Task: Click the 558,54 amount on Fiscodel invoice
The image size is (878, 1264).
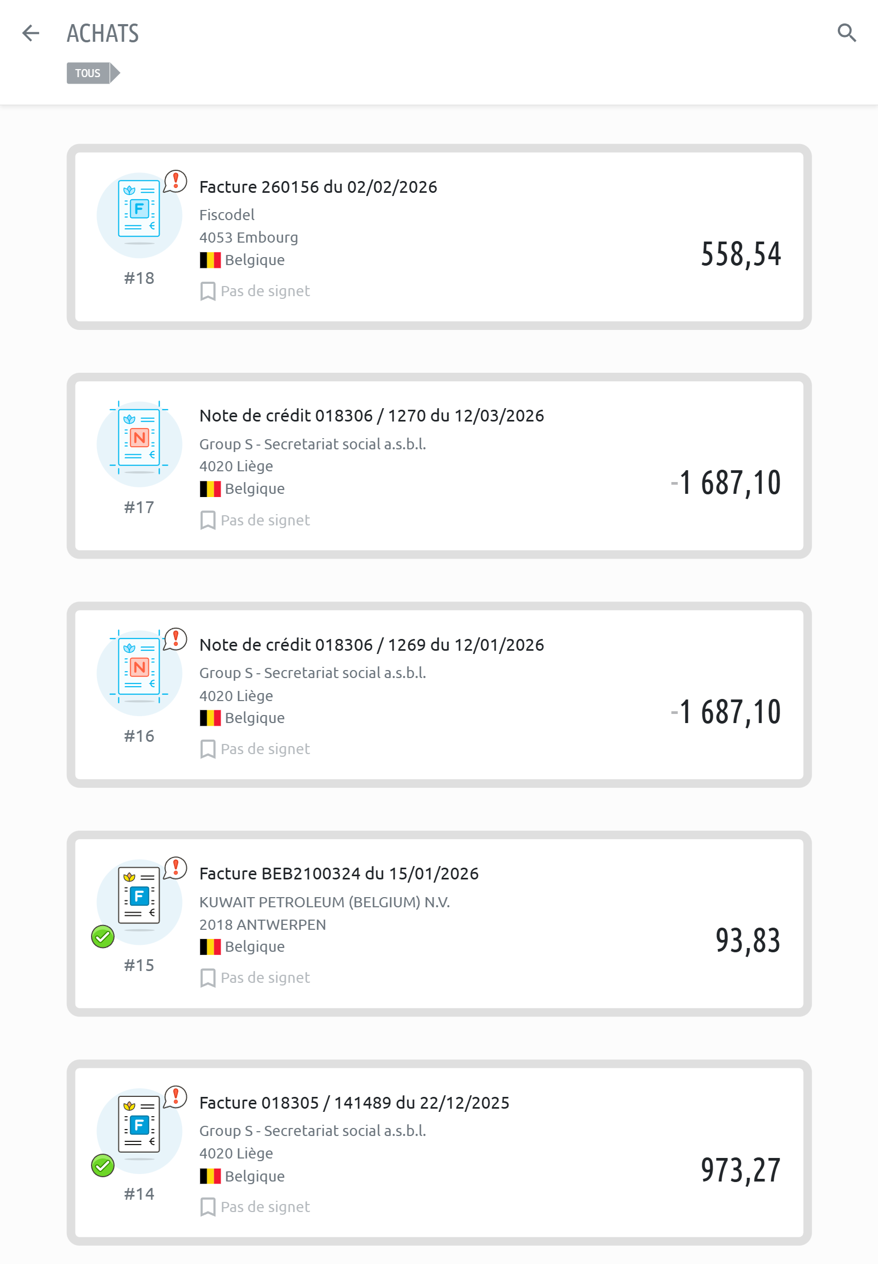Action: coord(740,254)
